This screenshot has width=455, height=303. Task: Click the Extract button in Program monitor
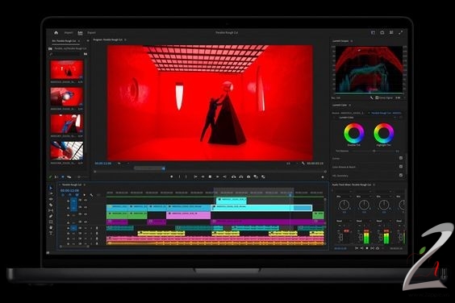[241, 176]
